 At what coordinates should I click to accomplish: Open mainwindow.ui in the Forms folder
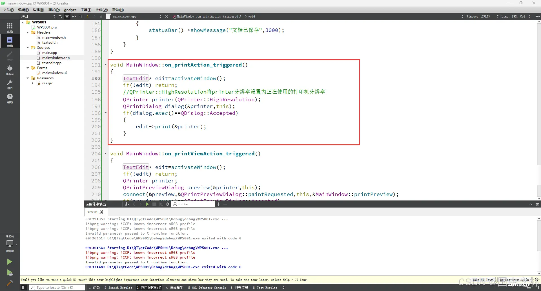[54, 73]
